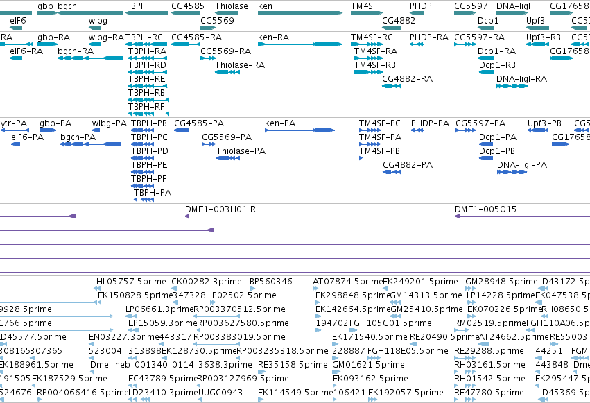Select the gbb-PA protein feature
The height and width of the screenshot is (403, 590).
(x=48, y=130)
